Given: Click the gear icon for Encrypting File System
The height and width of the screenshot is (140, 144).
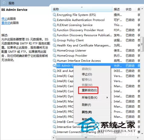Looking at the screenshot, I should (x=54, y=15).
